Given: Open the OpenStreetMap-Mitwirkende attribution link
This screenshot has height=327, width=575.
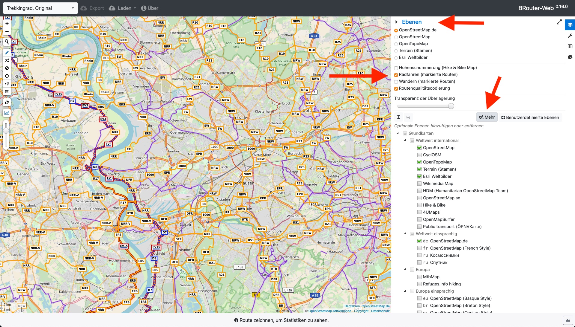Looking at the screenshot, I should pos(330,311).
